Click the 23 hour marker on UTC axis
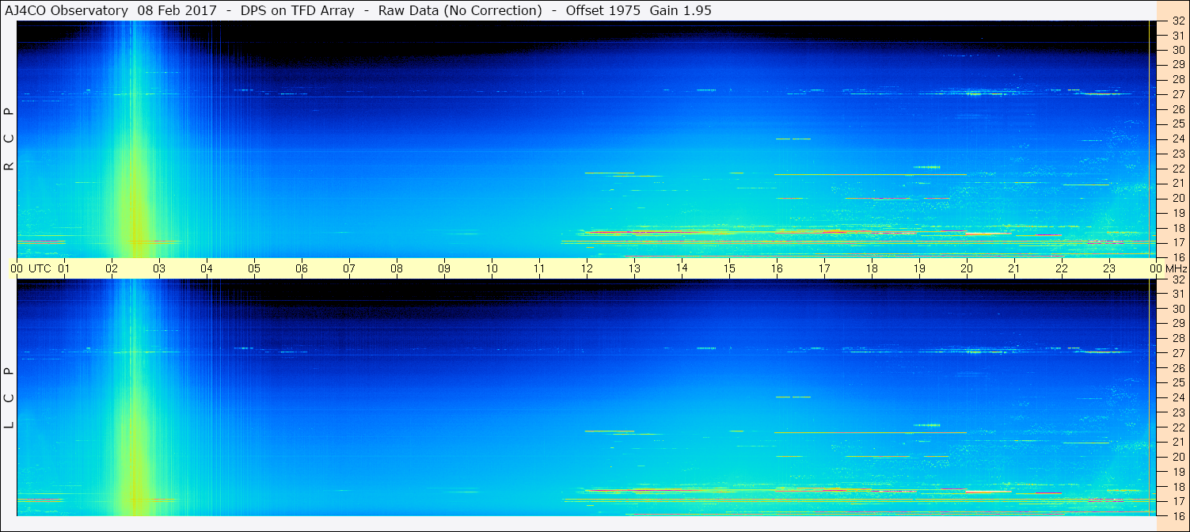 (x=1109, y=268)
